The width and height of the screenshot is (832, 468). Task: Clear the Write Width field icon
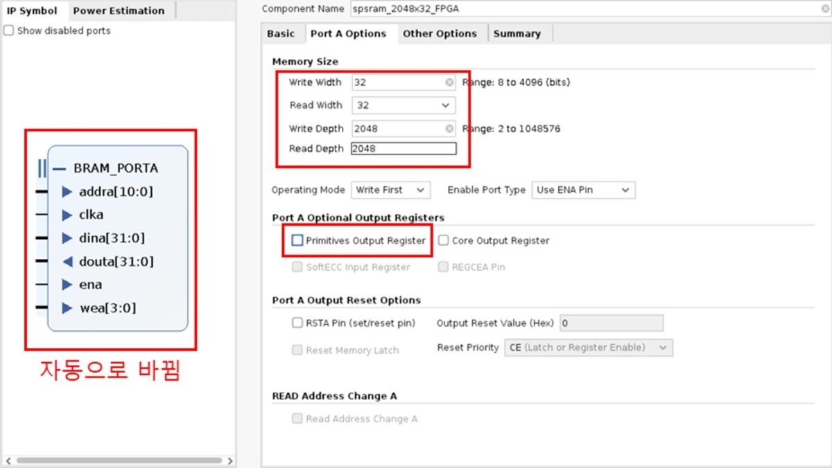click(449, 82)
